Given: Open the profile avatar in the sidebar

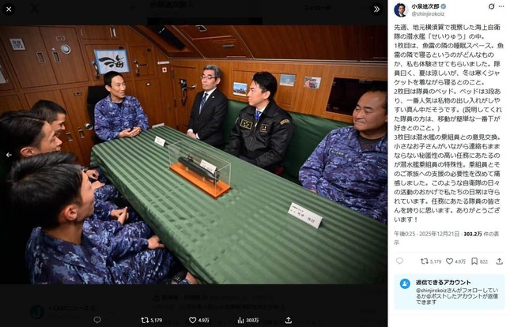Looking at the screenshot, I should [x=401, y=9].
